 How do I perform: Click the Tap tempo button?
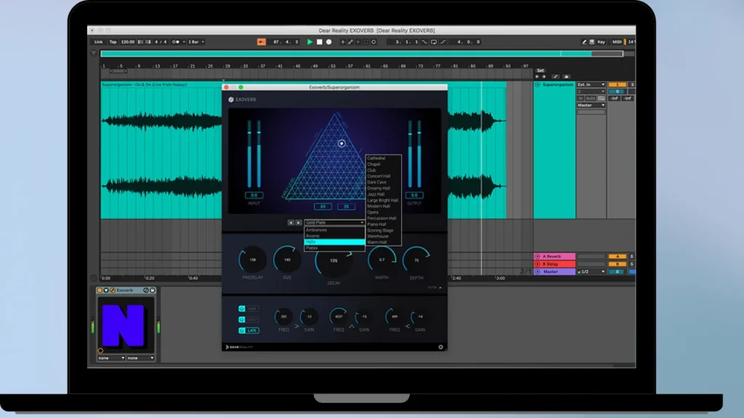pyautogui.click(x=113, y=41)
